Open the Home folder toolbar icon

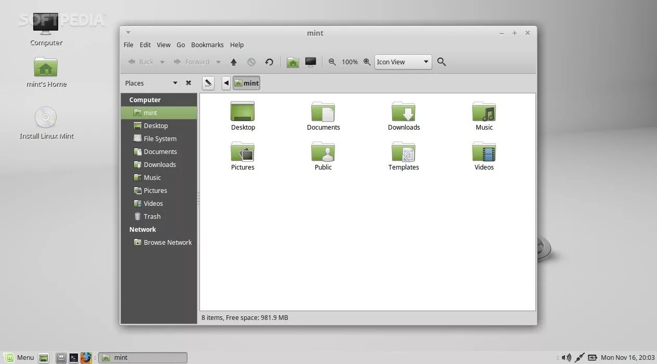click(x=293, y=62)
